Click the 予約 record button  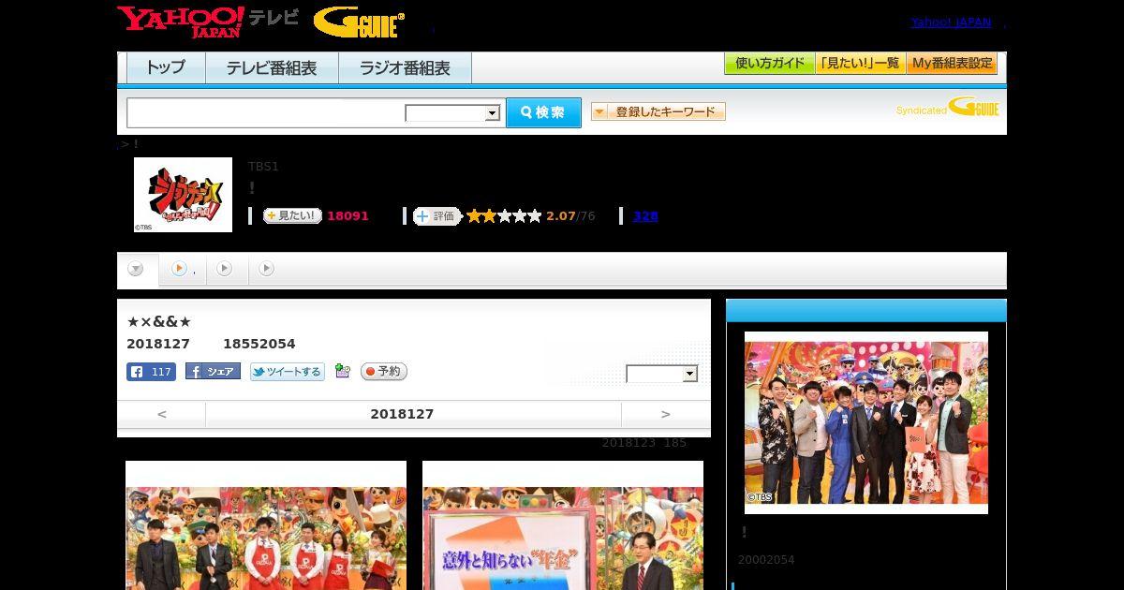point(384,372)
